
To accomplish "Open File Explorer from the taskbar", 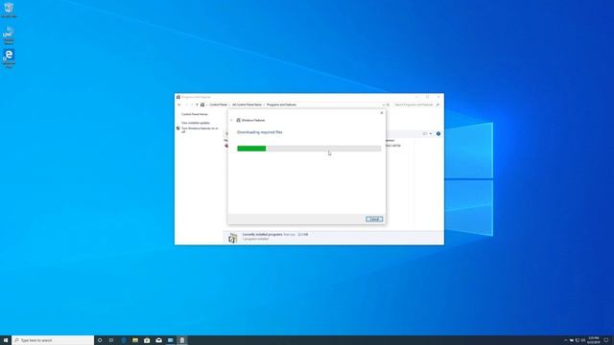I will pyautogui.click(x=135, y=340).
